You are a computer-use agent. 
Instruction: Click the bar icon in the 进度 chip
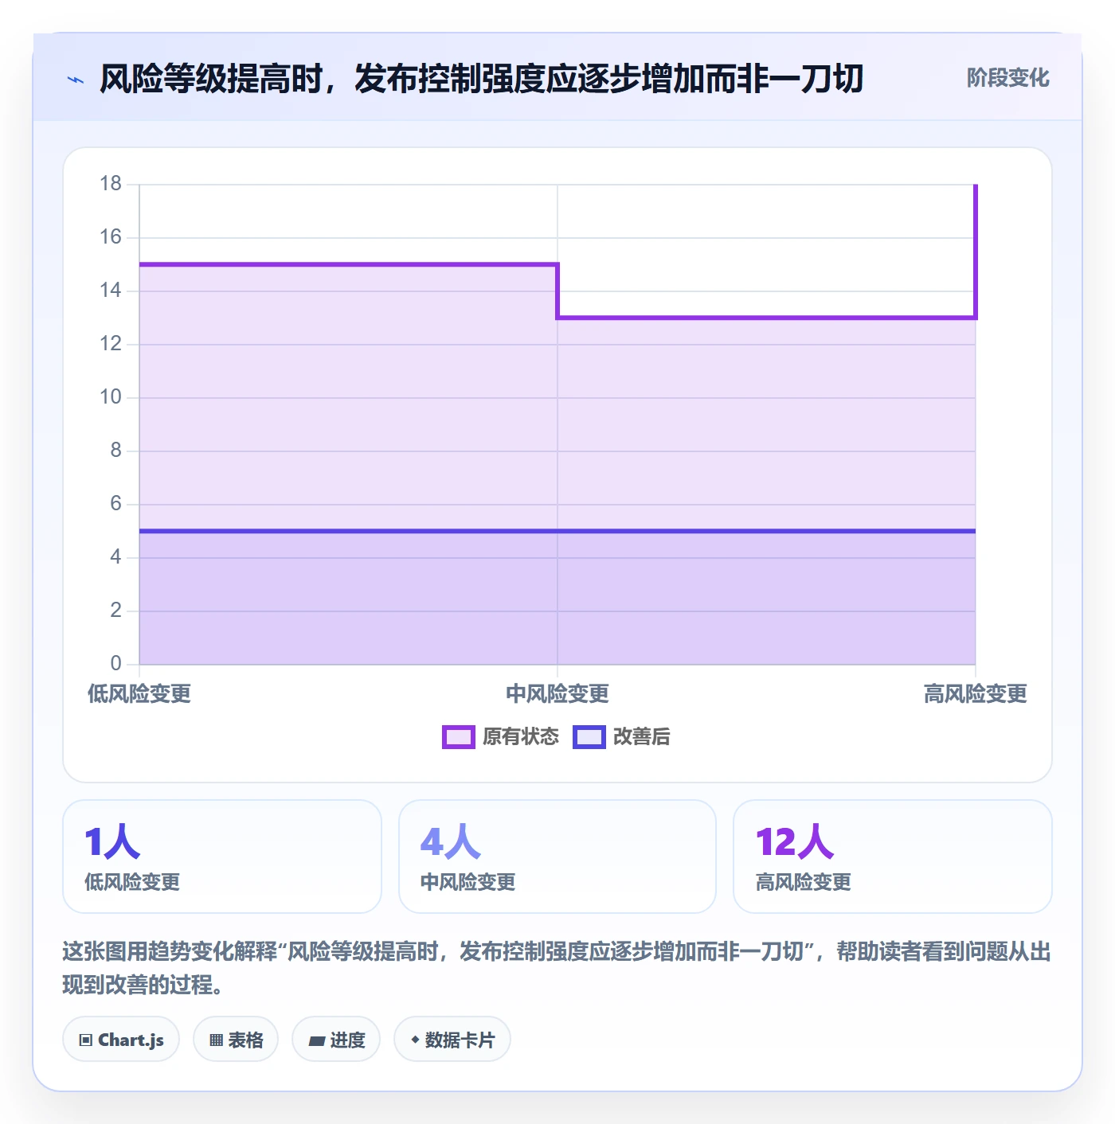tap(316, 1041)
